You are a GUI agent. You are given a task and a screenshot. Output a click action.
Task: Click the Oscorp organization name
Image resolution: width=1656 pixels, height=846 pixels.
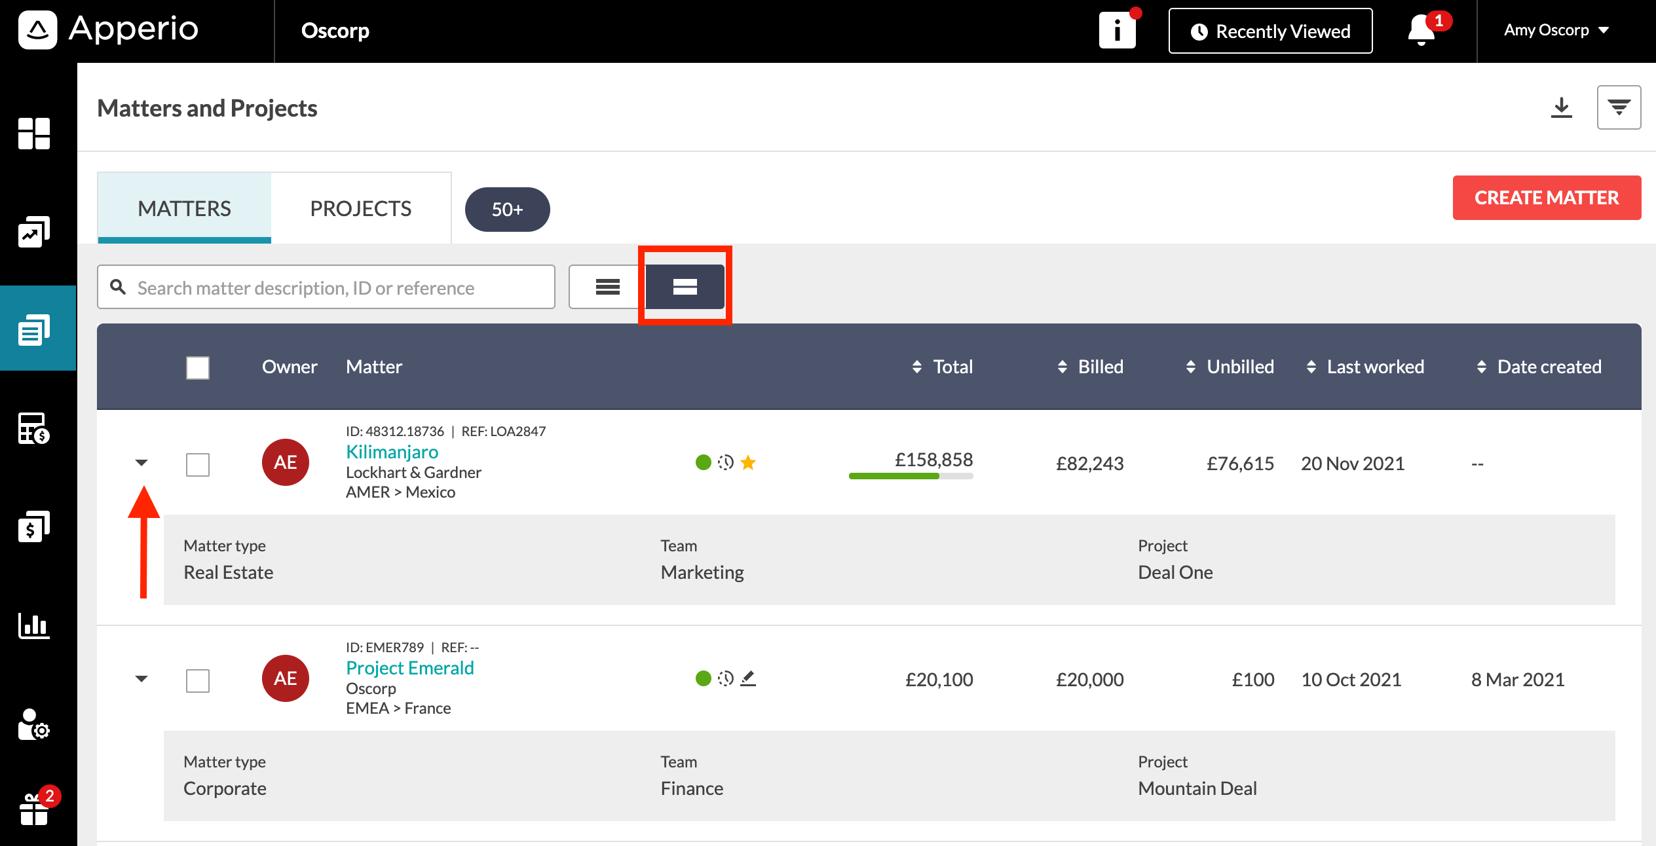pyautogui.click(x=335, y=30)
